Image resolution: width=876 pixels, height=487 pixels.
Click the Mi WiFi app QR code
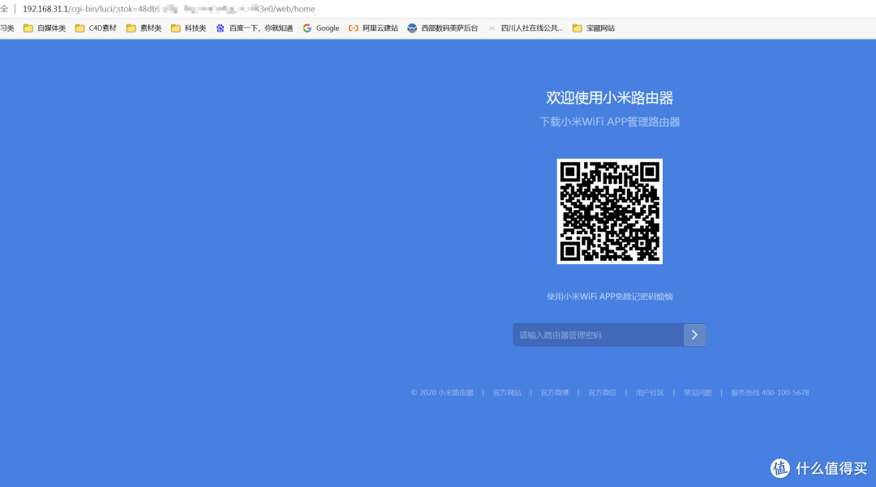point(609,211)
